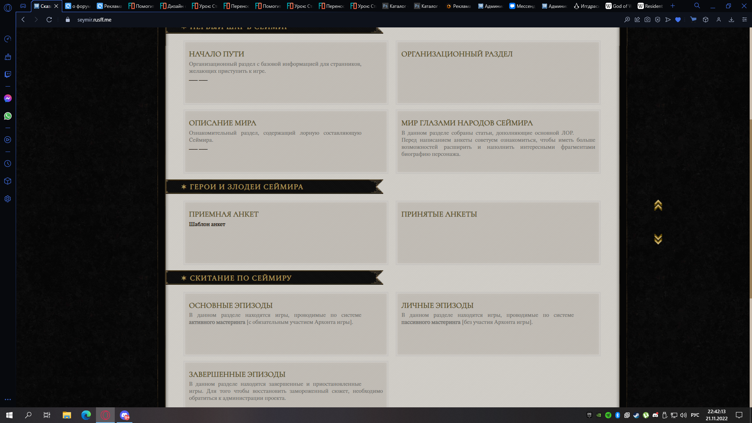Open browser history clock icon
The height and width of the screenshot is (423, 752).
click(8, 164)
